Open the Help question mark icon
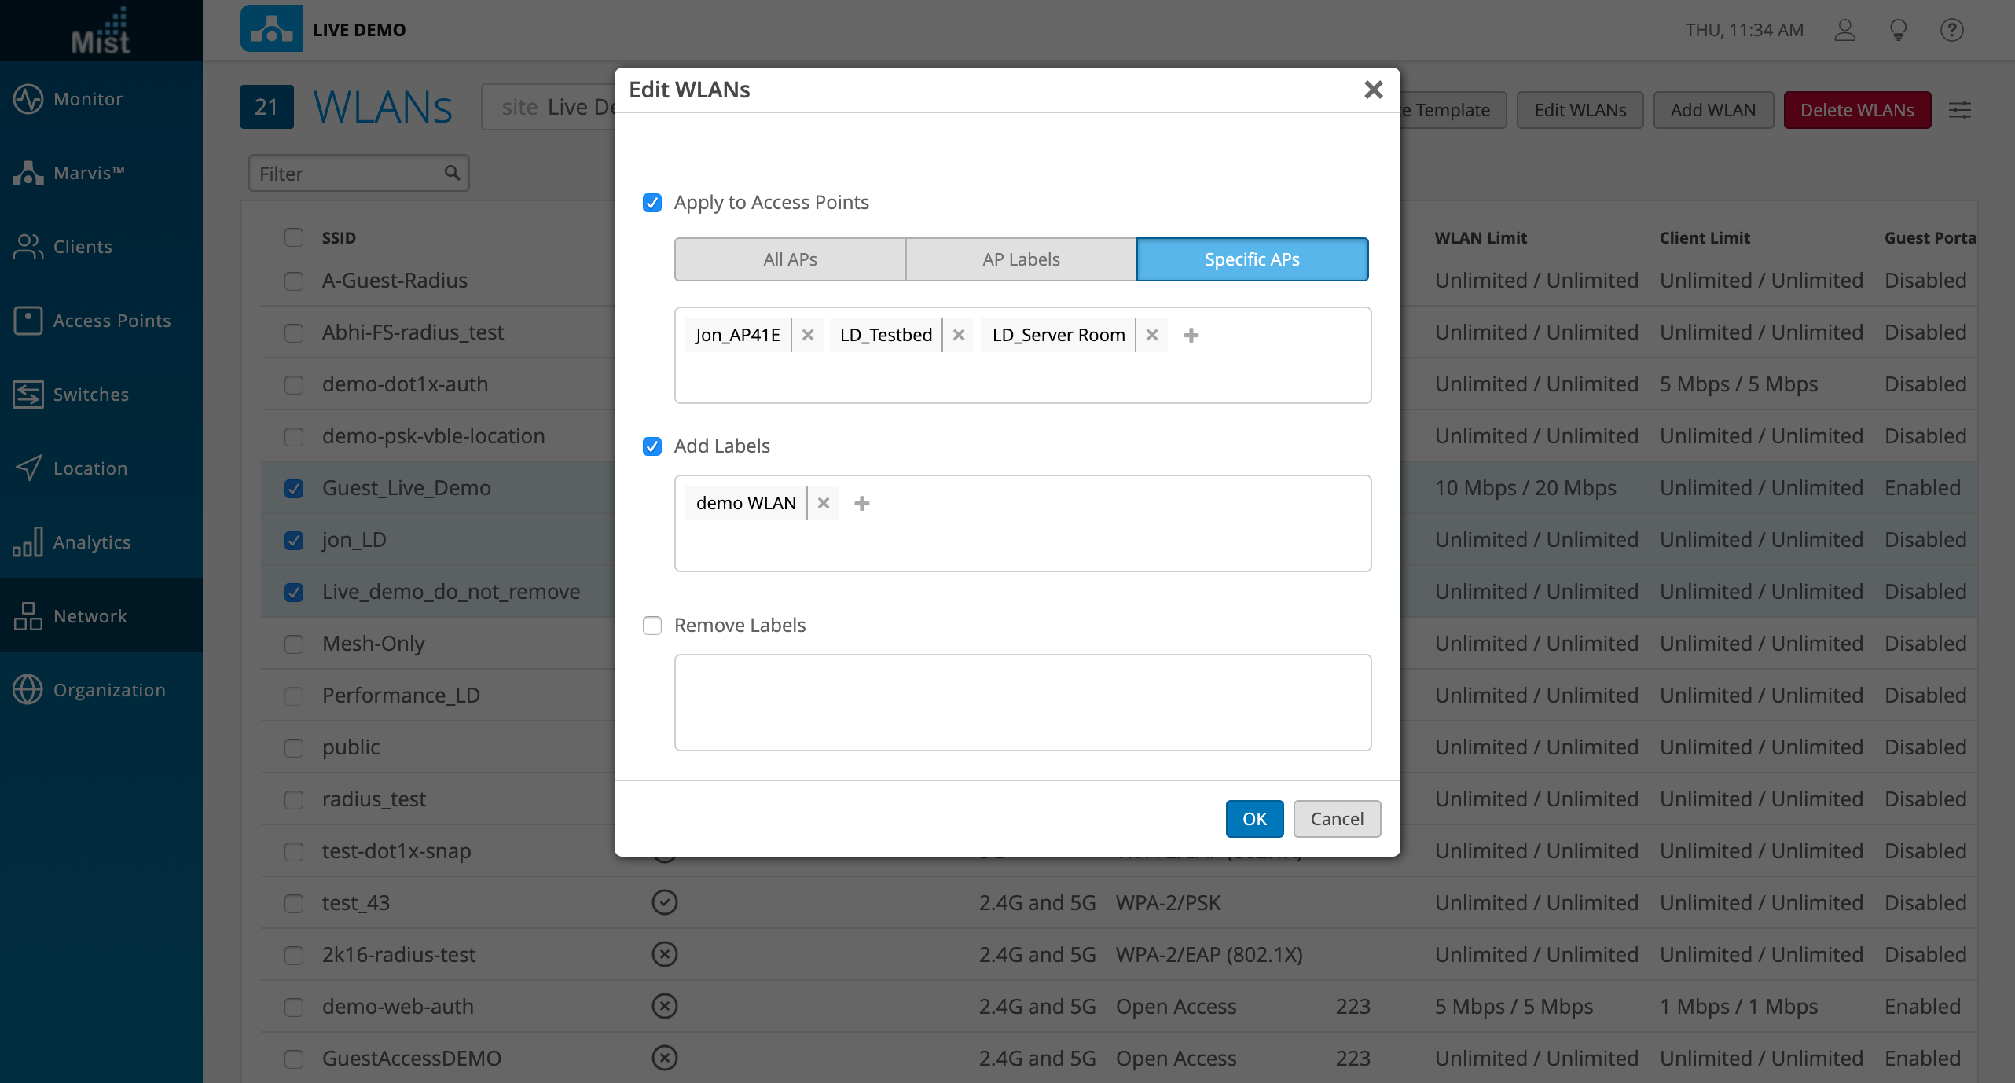The height and width of the screenshot is (1083, 2015). [1951, 30]
